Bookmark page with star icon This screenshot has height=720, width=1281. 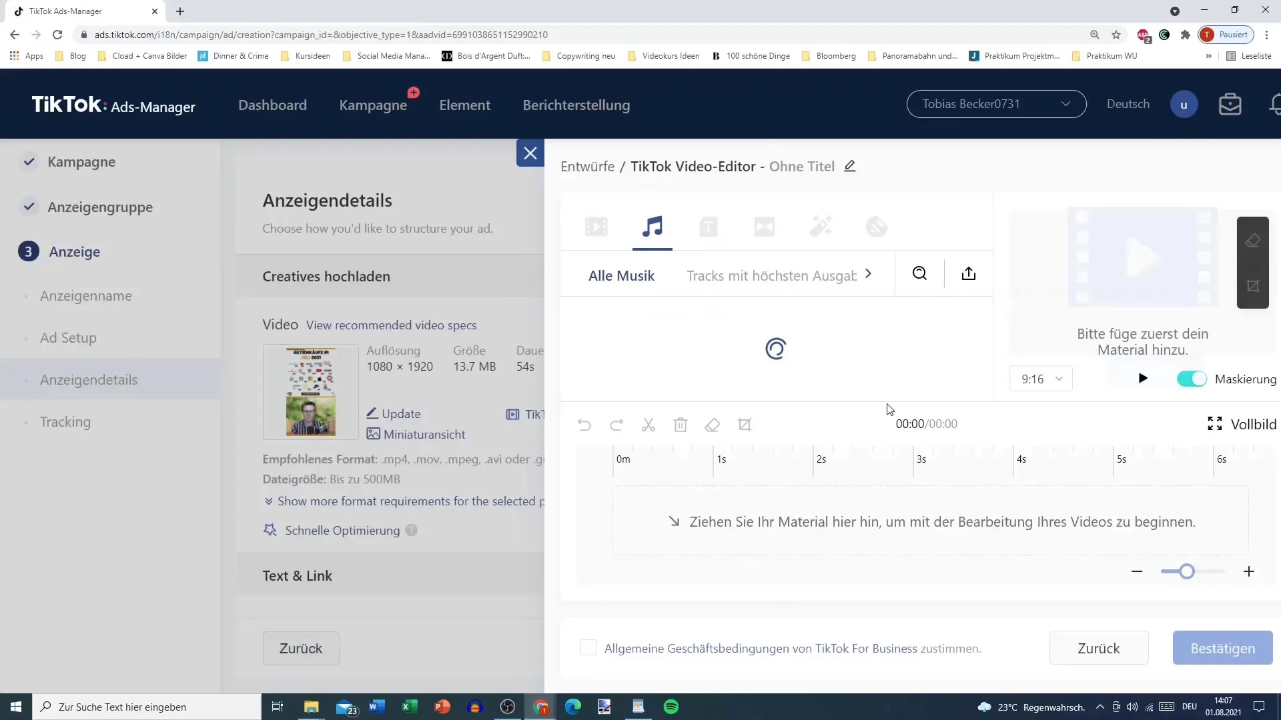click(1116, 35)
